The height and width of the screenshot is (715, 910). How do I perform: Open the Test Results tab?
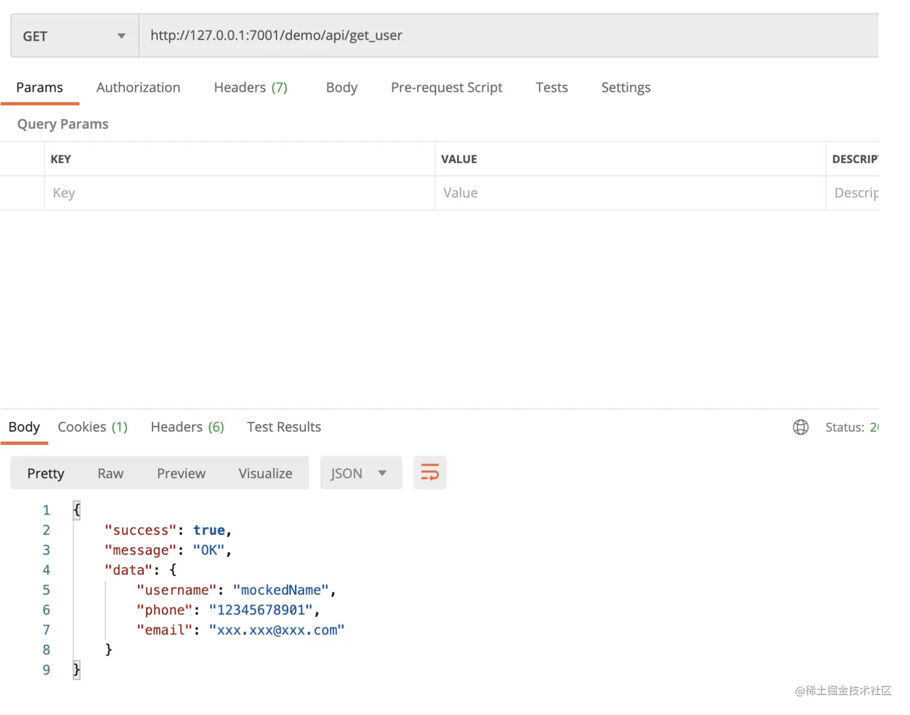[284, 427]
